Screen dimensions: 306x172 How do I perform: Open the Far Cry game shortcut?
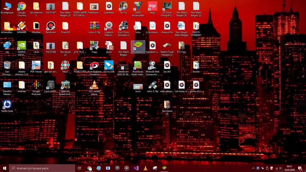[123, 8]
